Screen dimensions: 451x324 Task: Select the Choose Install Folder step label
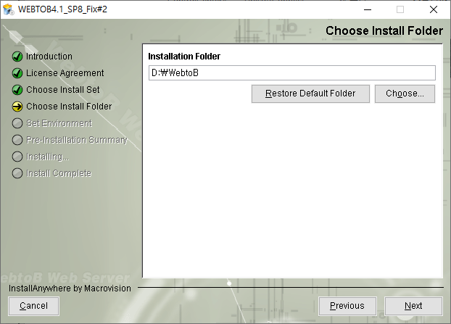coord(69,107)
